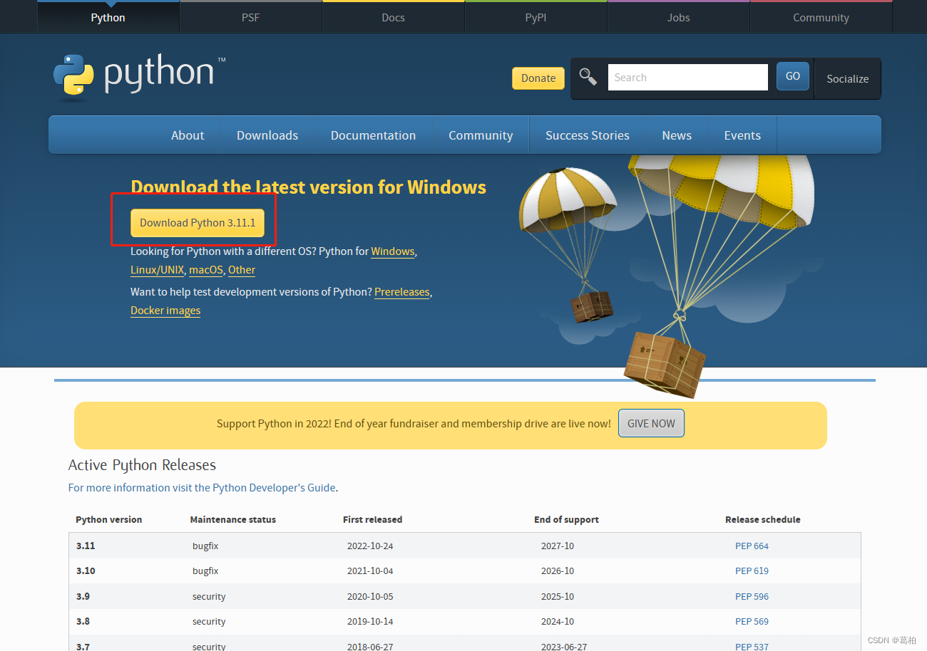Image resolution: width=927 pixels, height=651 pixels.
Task: Focus the Search input field
Action: point(687,77)
